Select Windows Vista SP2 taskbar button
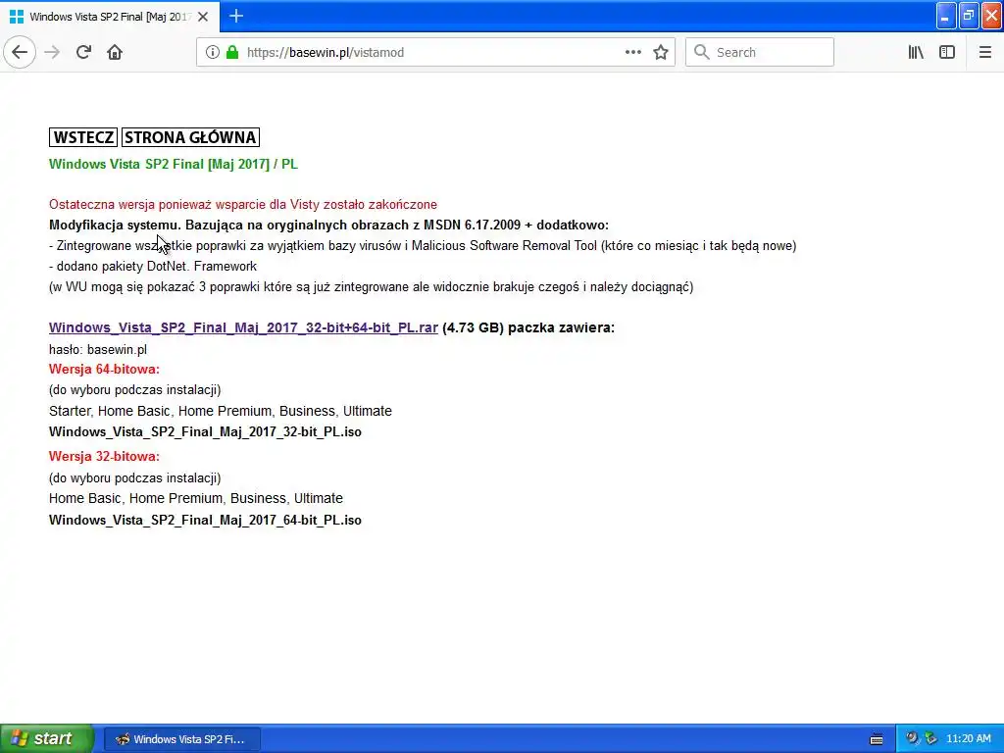The width and height of the screenshot is (1004, 753). tap(181, 739)
